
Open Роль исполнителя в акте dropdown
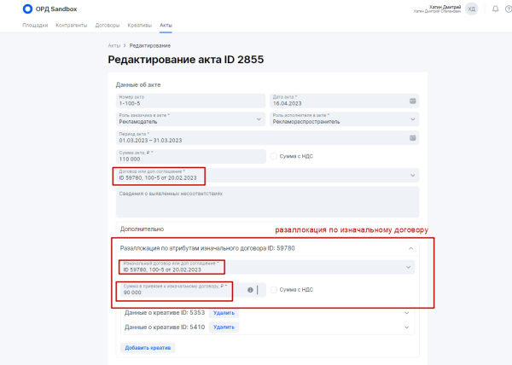(414, 119)
